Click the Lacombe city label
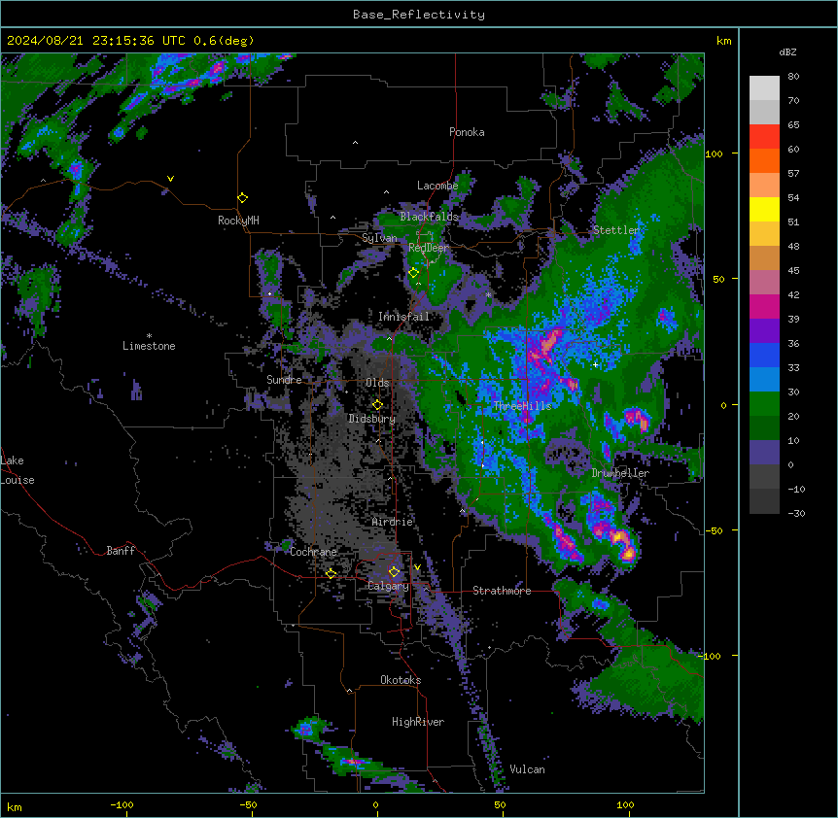This screenshot has width=838, height=818. pyautogui.click(x=437, y=186)
